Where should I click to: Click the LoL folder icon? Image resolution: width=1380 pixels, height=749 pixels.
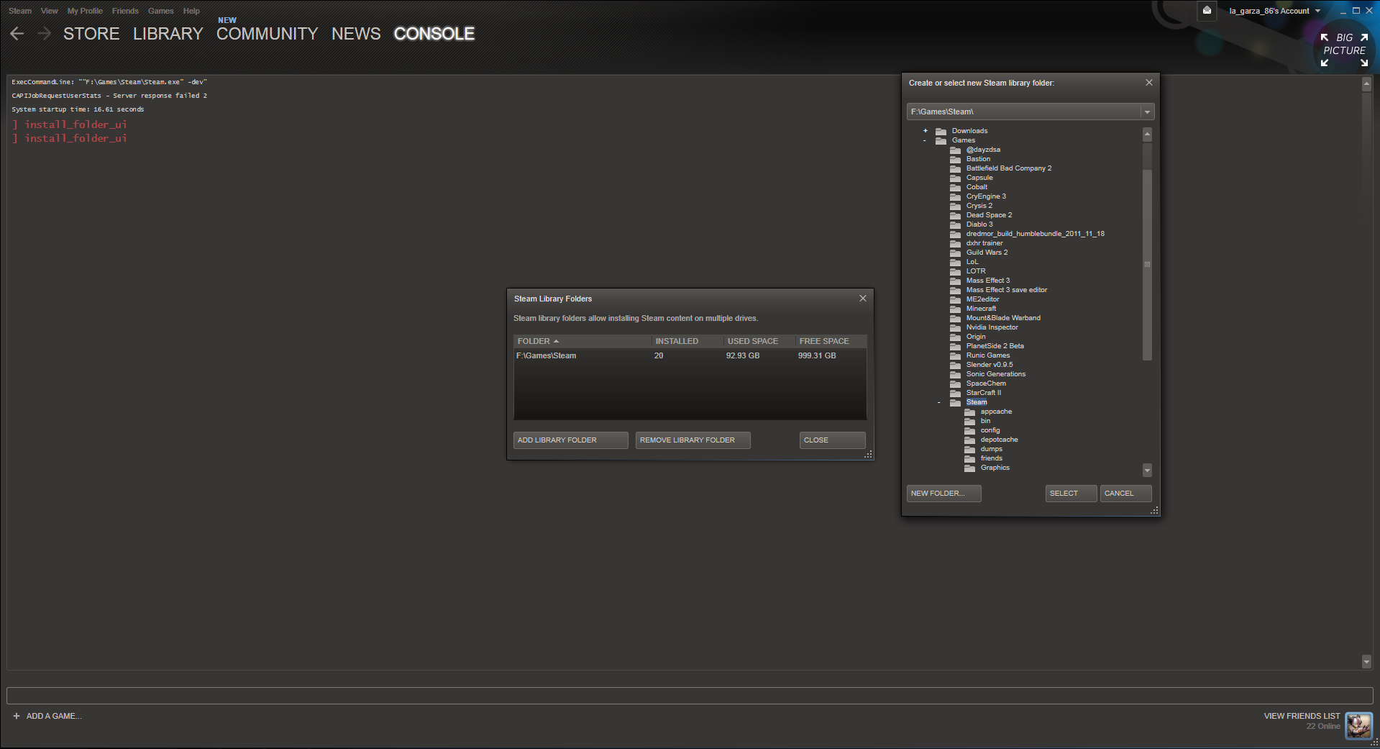click(955, 262)
